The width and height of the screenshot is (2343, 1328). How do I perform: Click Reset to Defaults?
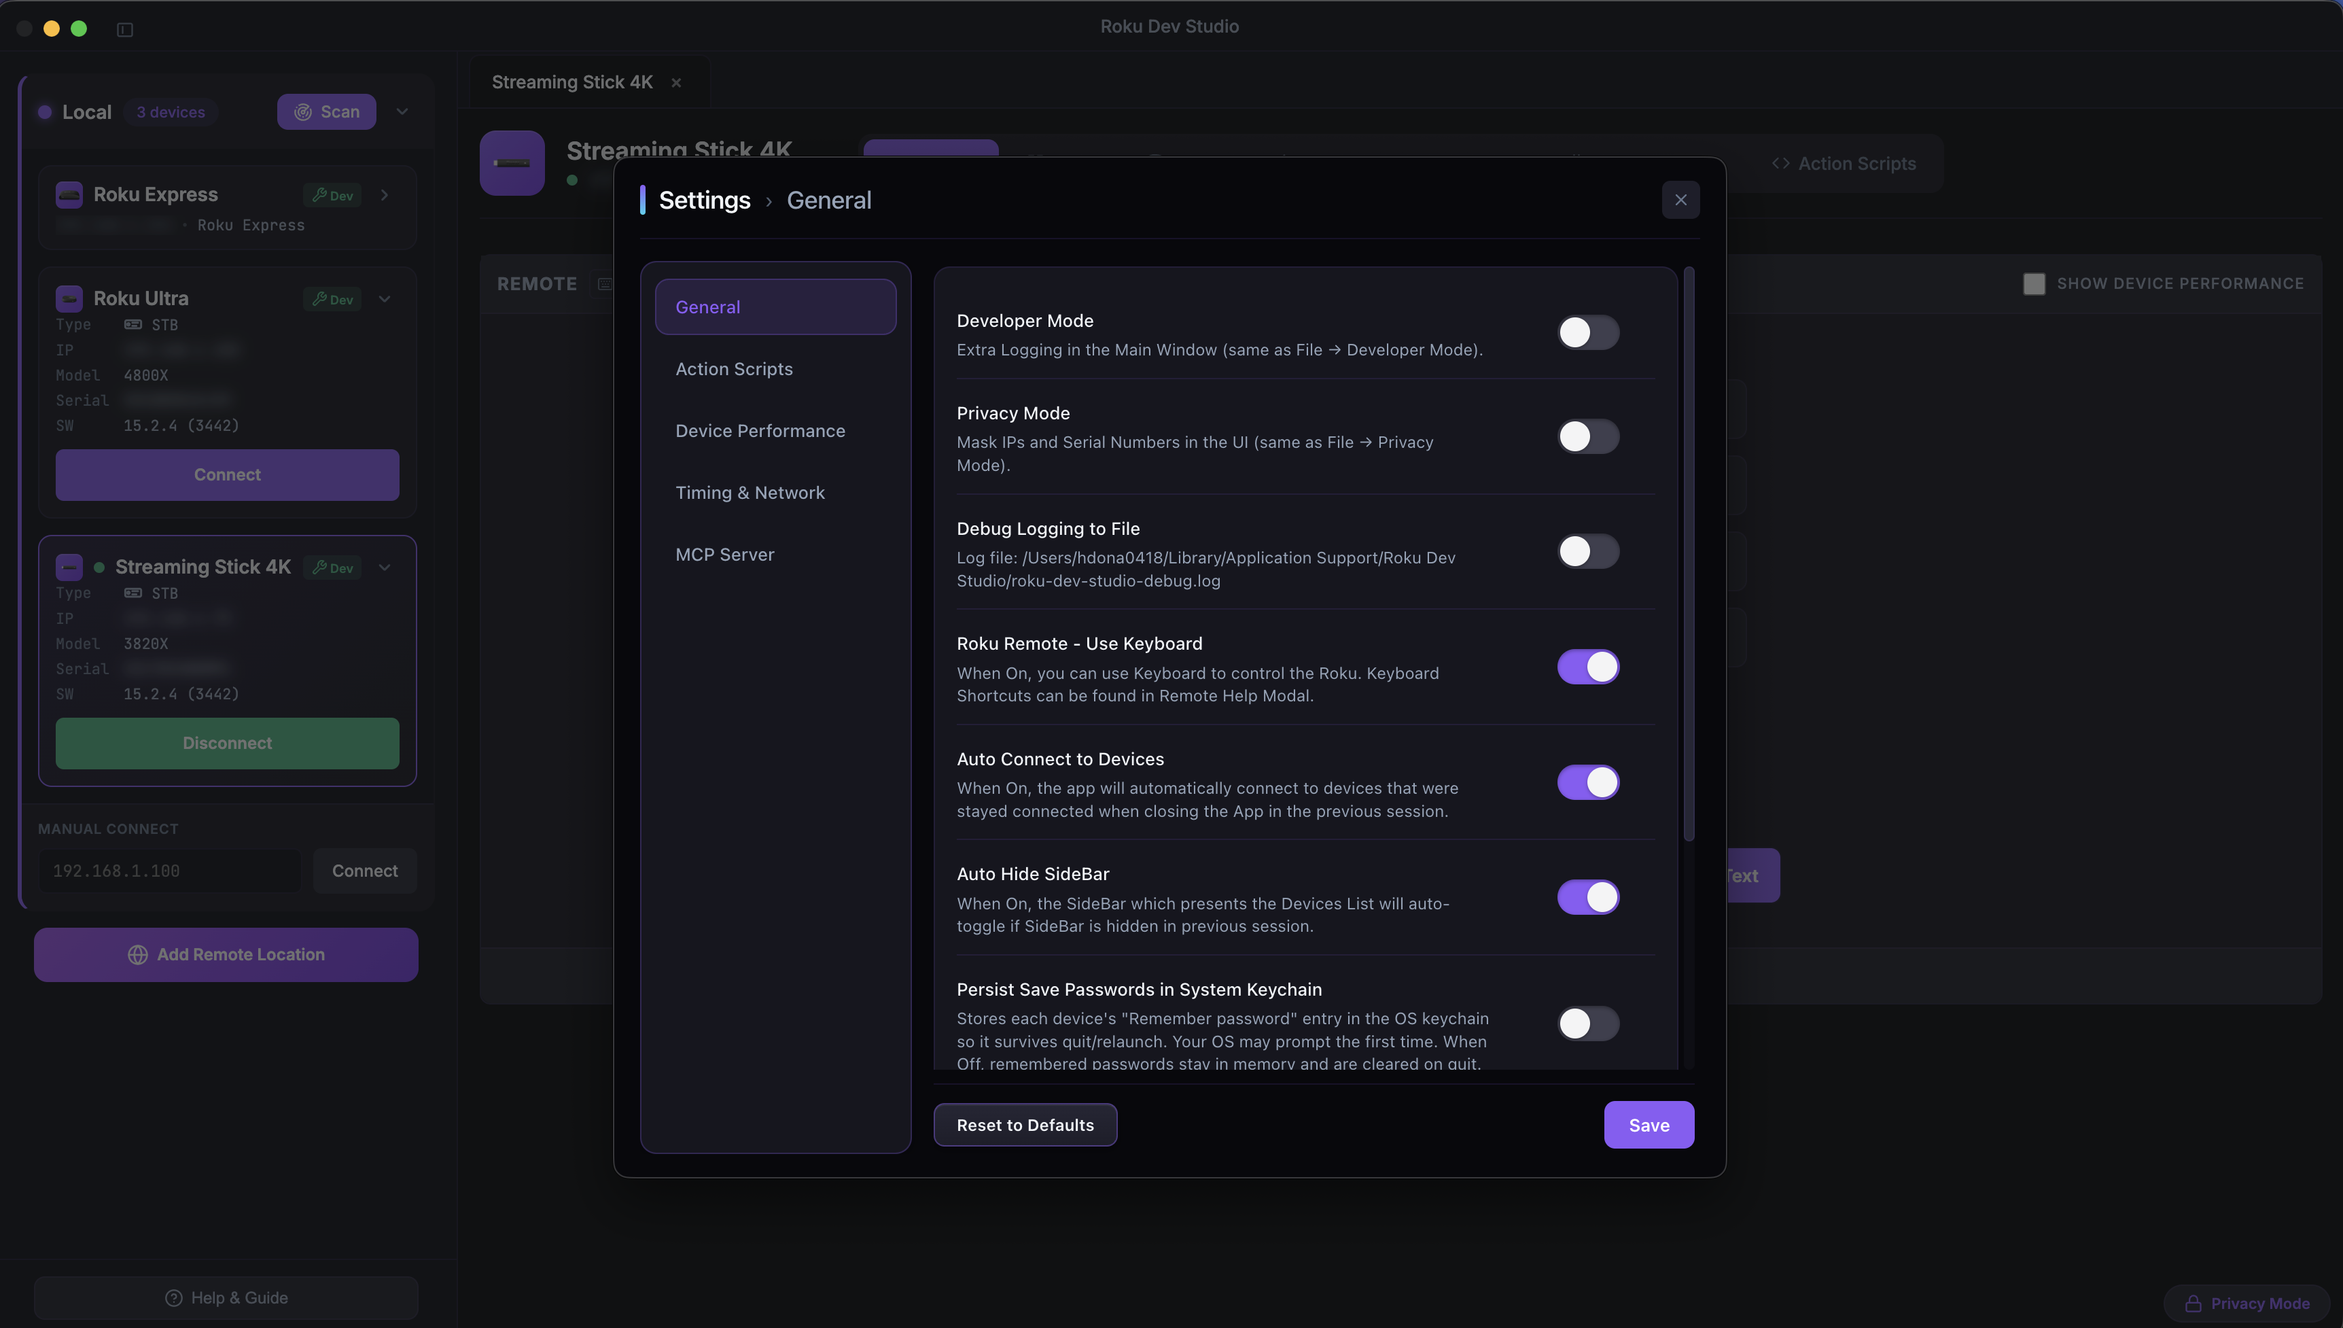1025,1125
